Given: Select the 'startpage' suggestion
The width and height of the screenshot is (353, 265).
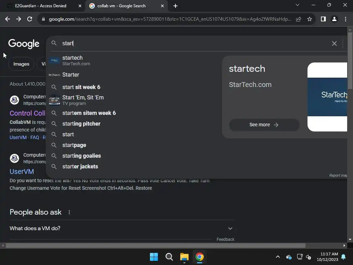Looking at the screenshot, I should tap(134, 145).
